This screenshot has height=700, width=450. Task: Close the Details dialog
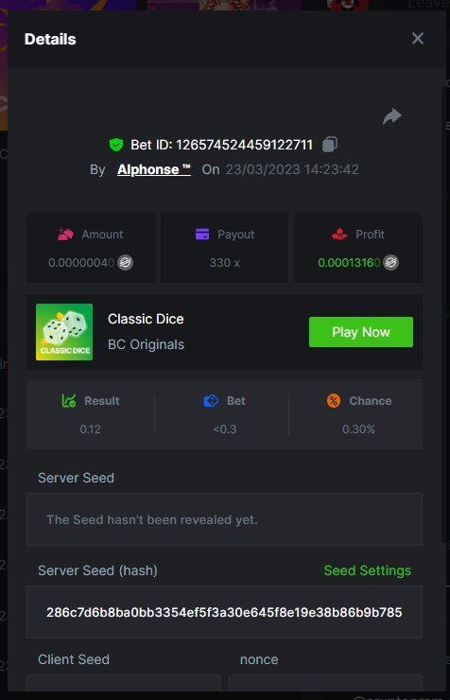(418, 39)
